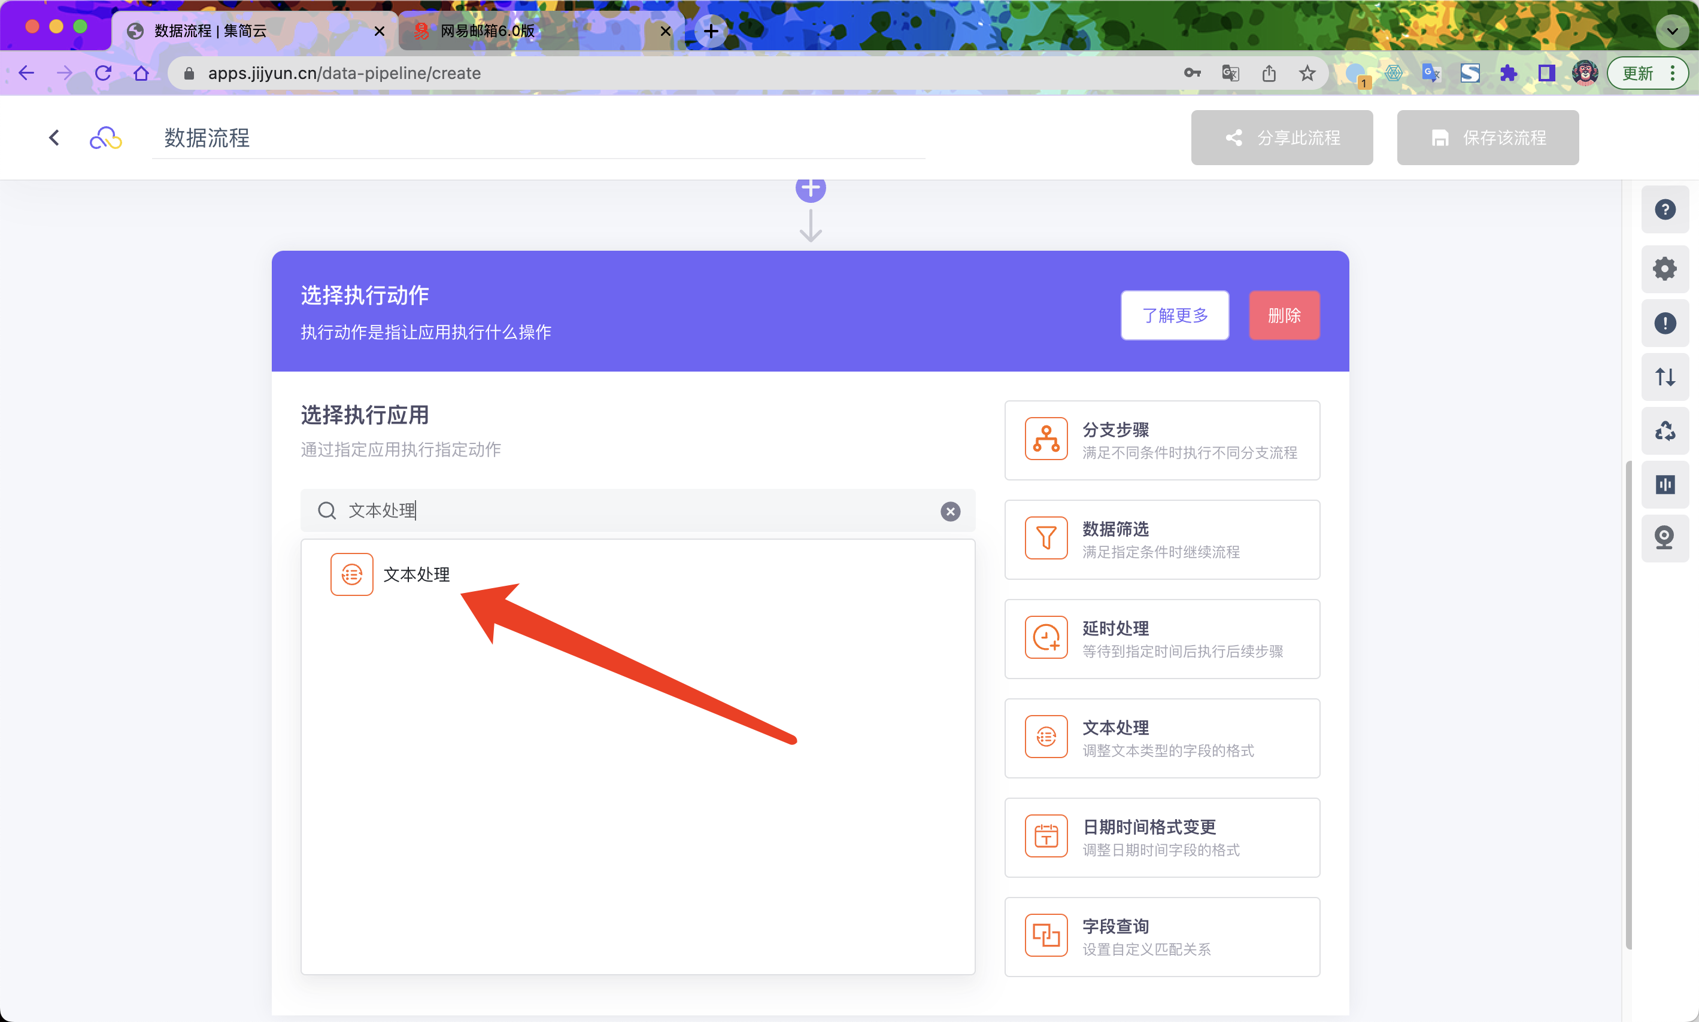Image resolution: width=1699 pixels, height=1022 pixels.
Task: Click the recycle arrows sidebar icon
Action: (1664, 431)
